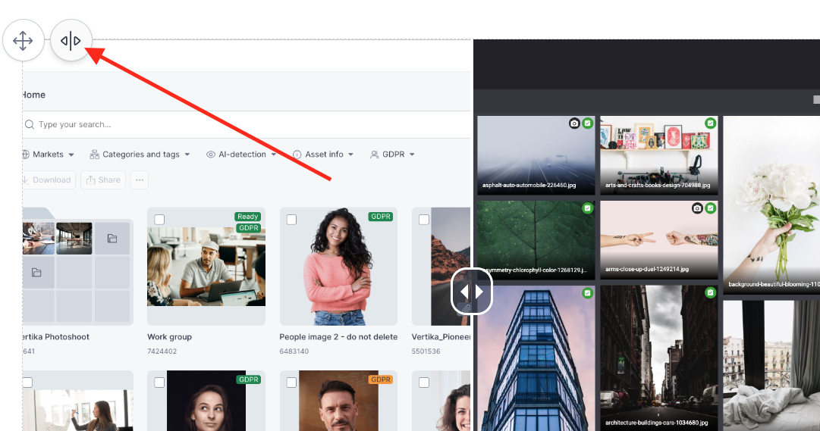820x431 pixels.
Task: Click the Download button
Action: pos(48,180)
